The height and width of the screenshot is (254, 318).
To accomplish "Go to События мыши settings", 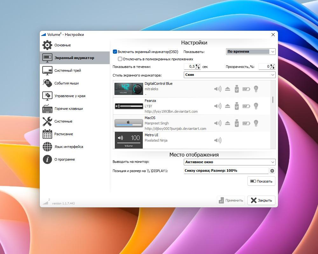I will [75, 83].
